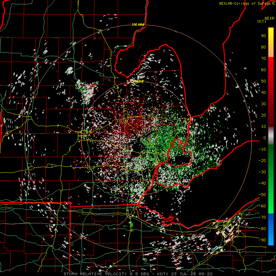Click the [KT] units label
This screenshot has height=276, width=276.
(x=262, y=21)
